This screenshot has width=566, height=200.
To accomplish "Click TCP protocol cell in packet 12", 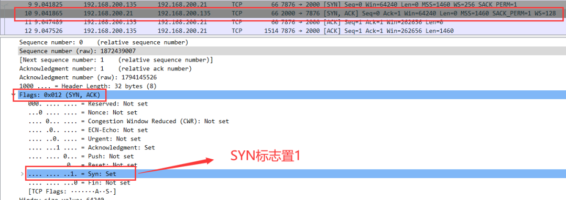I will [x=237, y=31].
